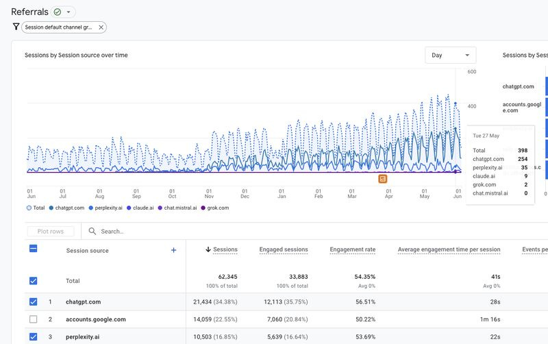Toggle claude.ai series in chart legend
The height and width of the screenshot is (344, 548).
tap(140, 208)
